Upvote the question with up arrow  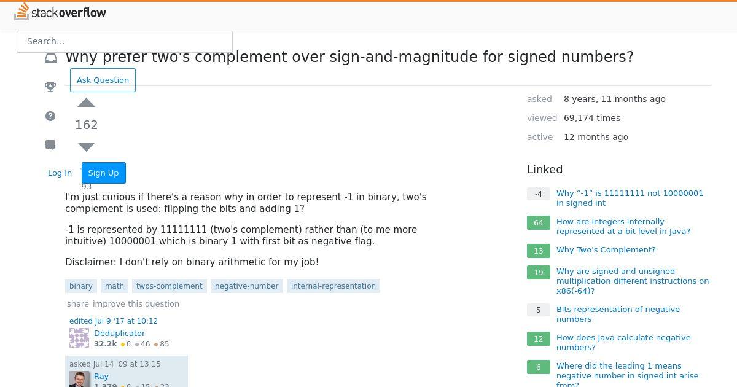pyautogui.click(x=87, y=103)
